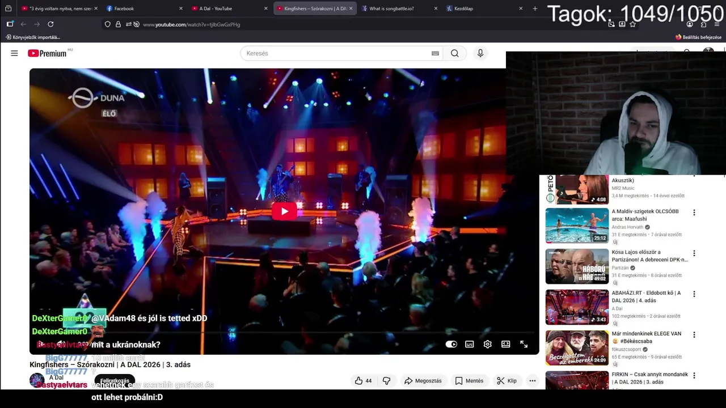Play the video with the red center button
The height and width of the screenshot is (408, 726).
tap(284, 211)
